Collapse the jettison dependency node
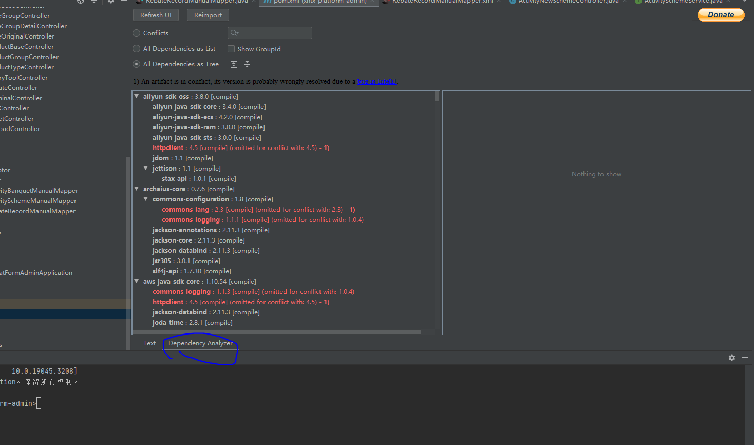 [146, 168]
